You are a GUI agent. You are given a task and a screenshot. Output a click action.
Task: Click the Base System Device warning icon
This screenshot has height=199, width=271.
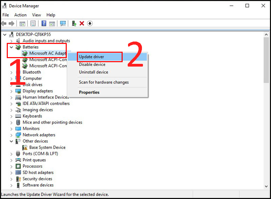pos(25,147)
